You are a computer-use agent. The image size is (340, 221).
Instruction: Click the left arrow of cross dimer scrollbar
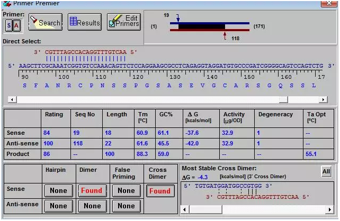[185, 209]
